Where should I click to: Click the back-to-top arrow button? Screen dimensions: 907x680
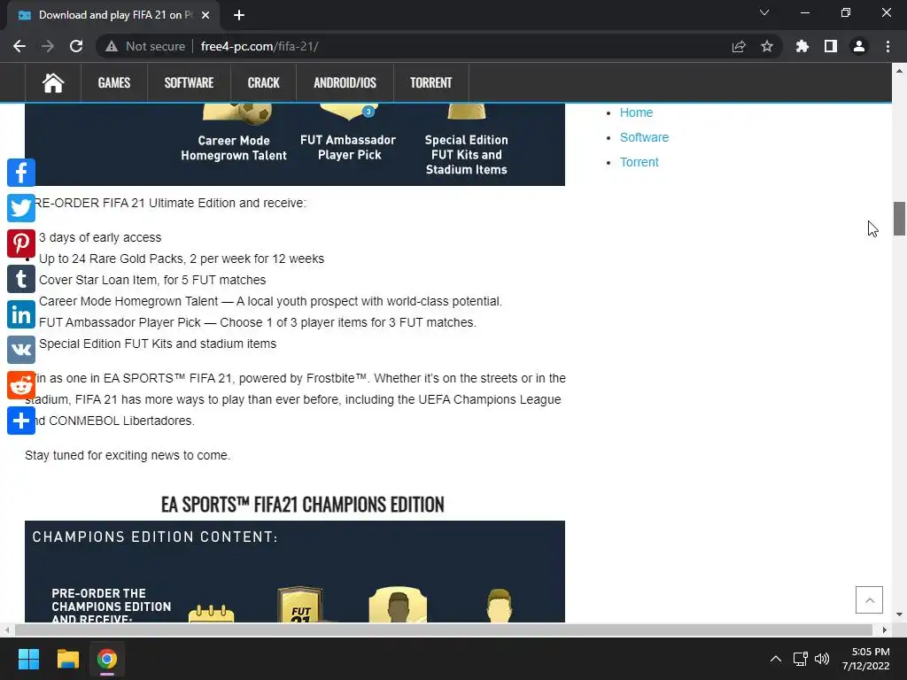click(x=870, y=599)
